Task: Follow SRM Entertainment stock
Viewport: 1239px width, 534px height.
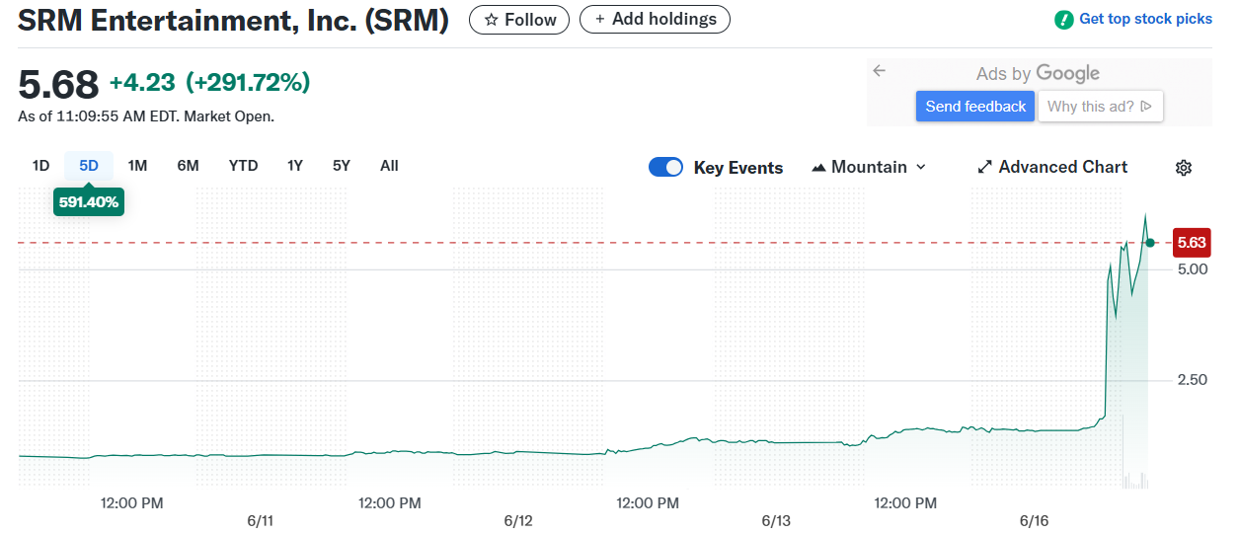Action: (519, 20)
